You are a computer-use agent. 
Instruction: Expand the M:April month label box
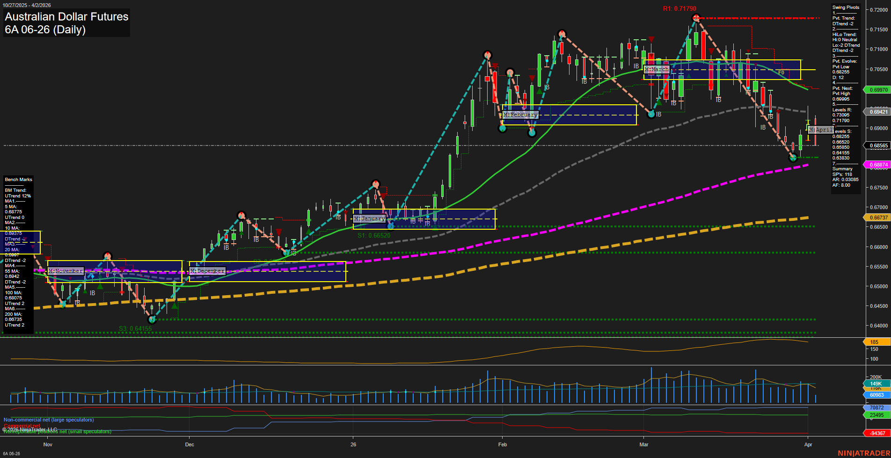821,130
